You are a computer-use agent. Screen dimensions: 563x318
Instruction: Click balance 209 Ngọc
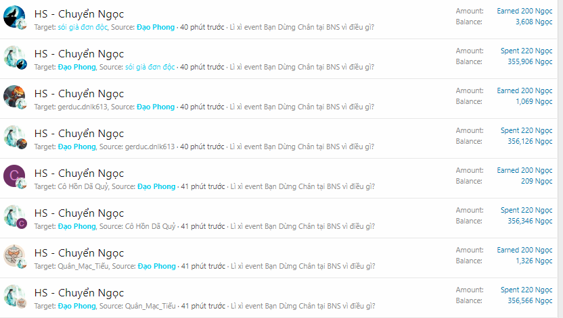point(537,181)
